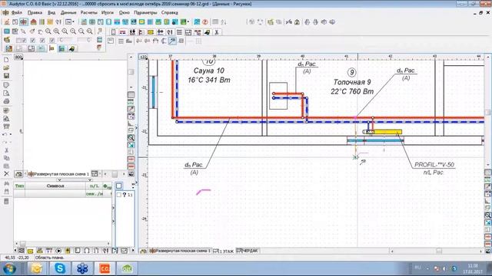Click the orange flag icon in the toolbar
The image size is (492, 276).
coord(52,48)
